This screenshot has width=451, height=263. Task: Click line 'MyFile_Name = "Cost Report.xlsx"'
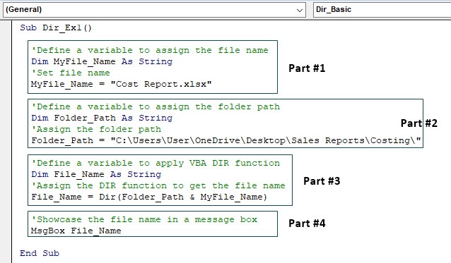tap(122, 84)
